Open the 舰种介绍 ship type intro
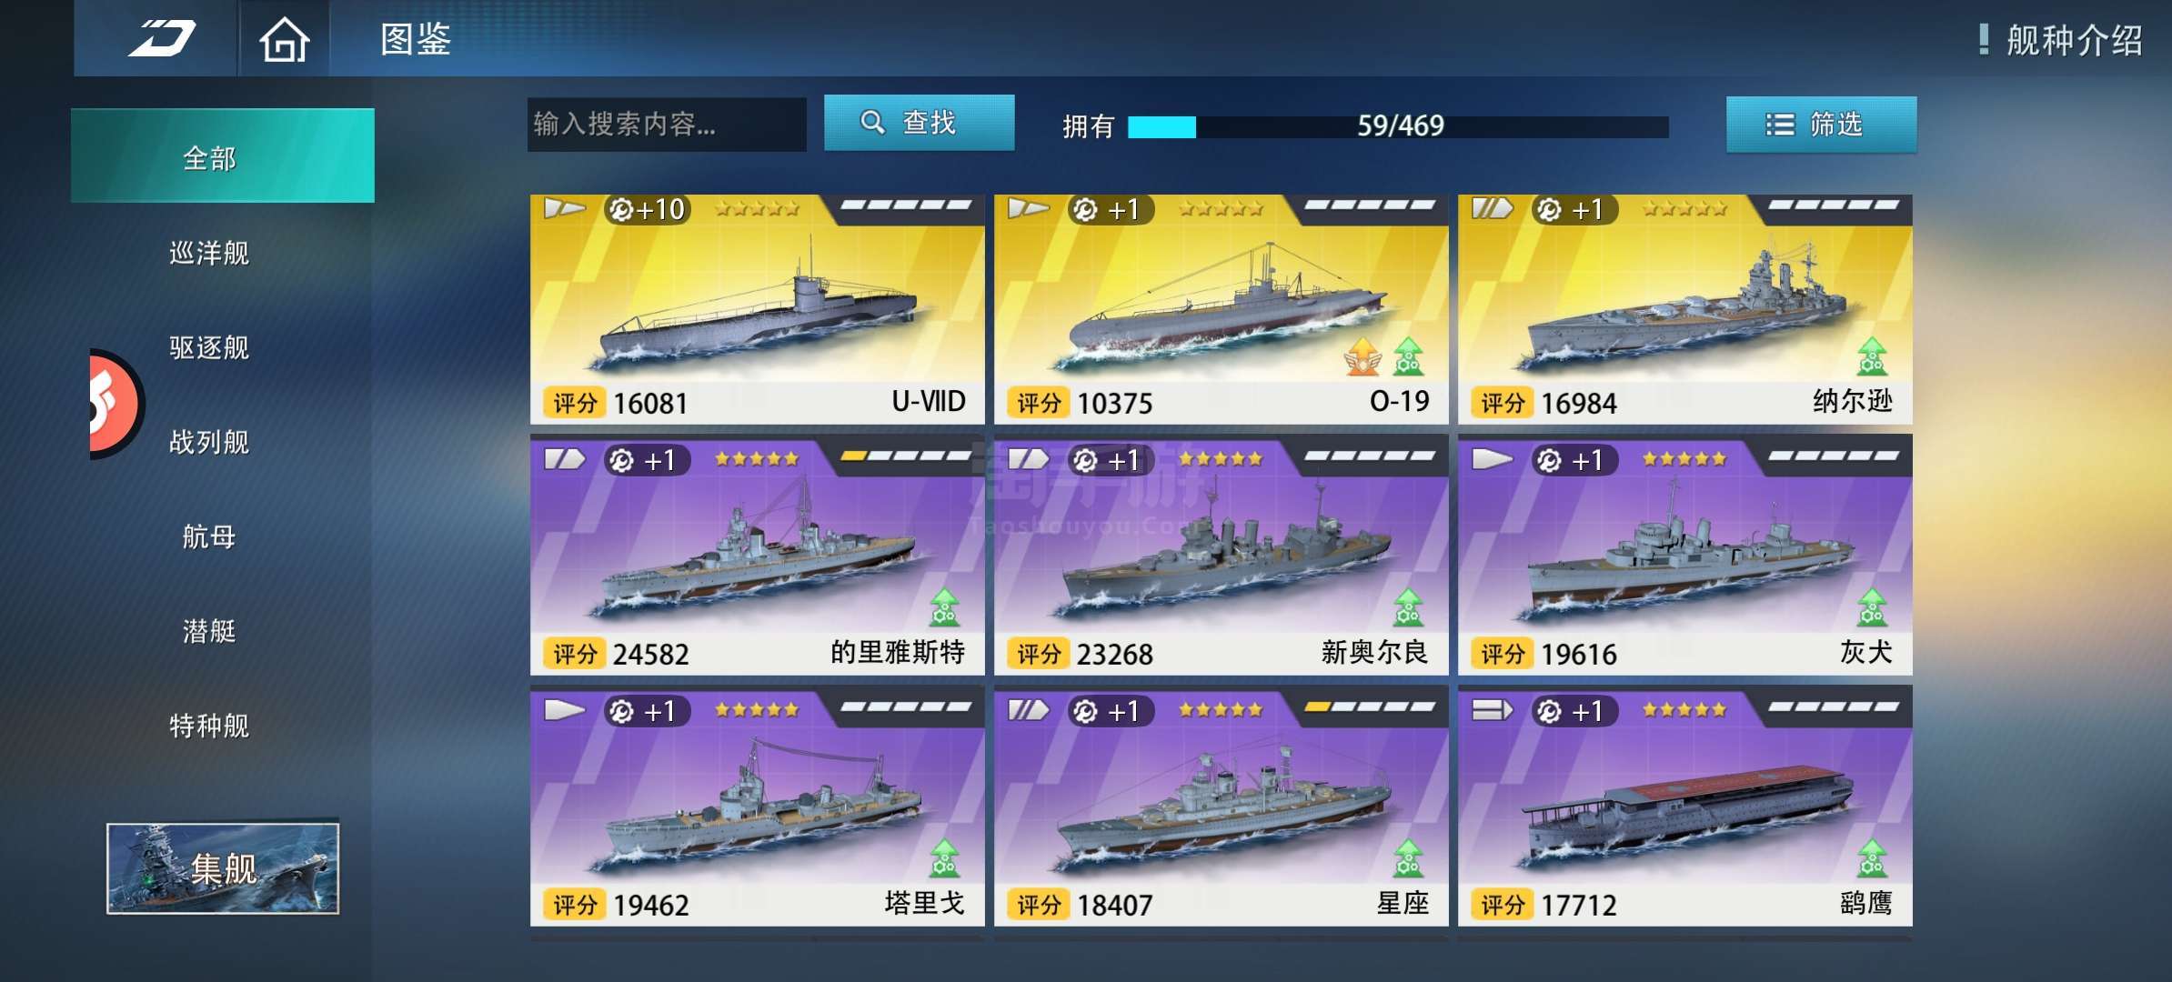The height and width of the screenshot is (982, 2172). 2074,40
